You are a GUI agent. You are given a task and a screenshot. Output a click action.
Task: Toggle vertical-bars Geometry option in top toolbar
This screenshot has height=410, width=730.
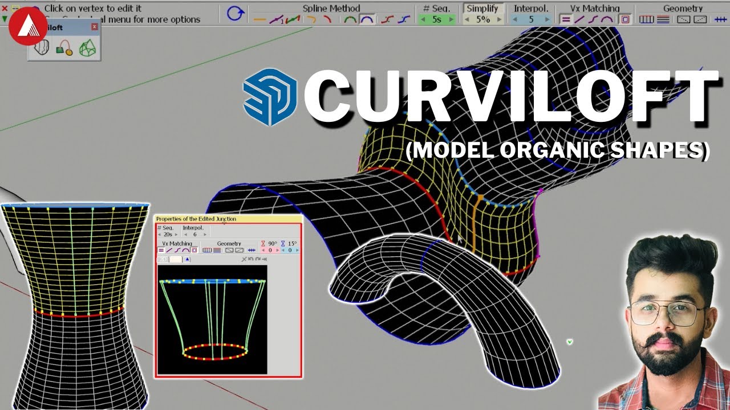pyautogui.click(x=647, y=19)
